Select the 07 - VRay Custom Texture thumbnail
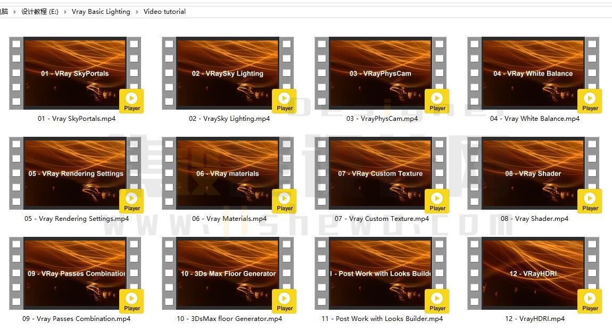612x330 pixels. coord(380,173)
